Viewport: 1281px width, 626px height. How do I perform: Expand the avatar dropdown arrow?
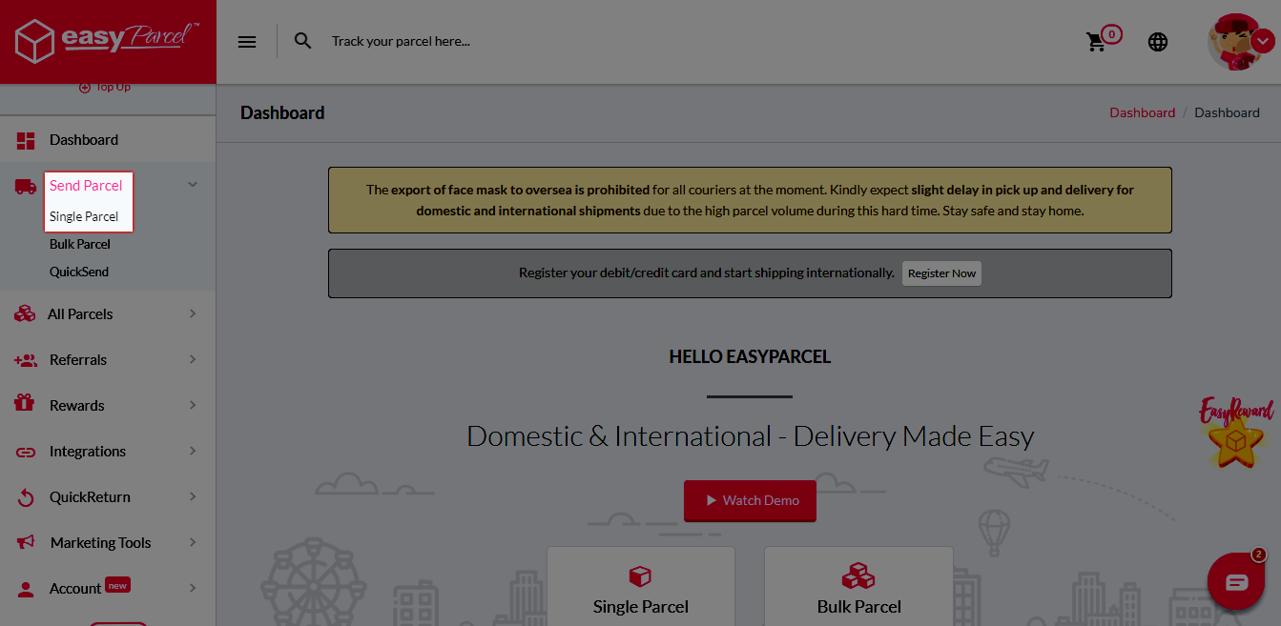(1263, 41)
